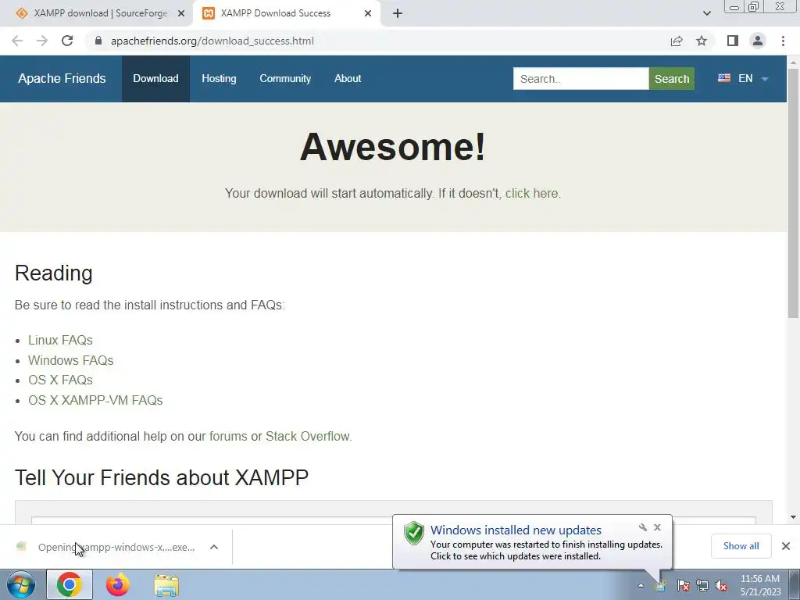Open Windows Explorer from the taskbar

pyautogui.click(x=166, y=585)
